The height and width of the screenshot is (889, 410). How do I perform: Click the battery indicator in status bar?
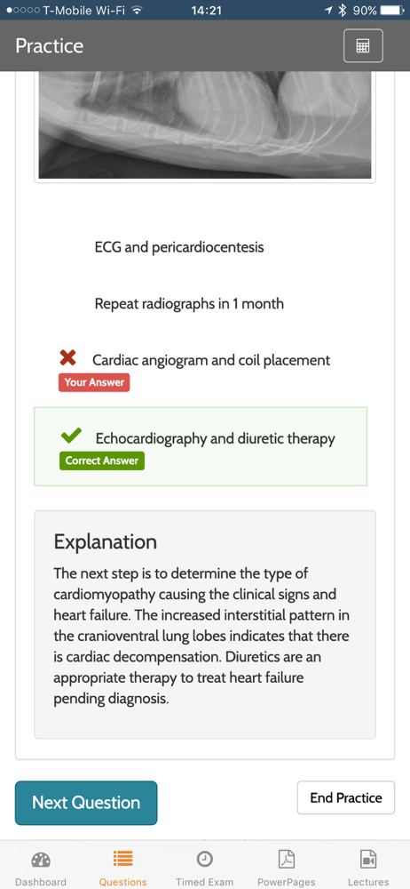pos(394,10)
